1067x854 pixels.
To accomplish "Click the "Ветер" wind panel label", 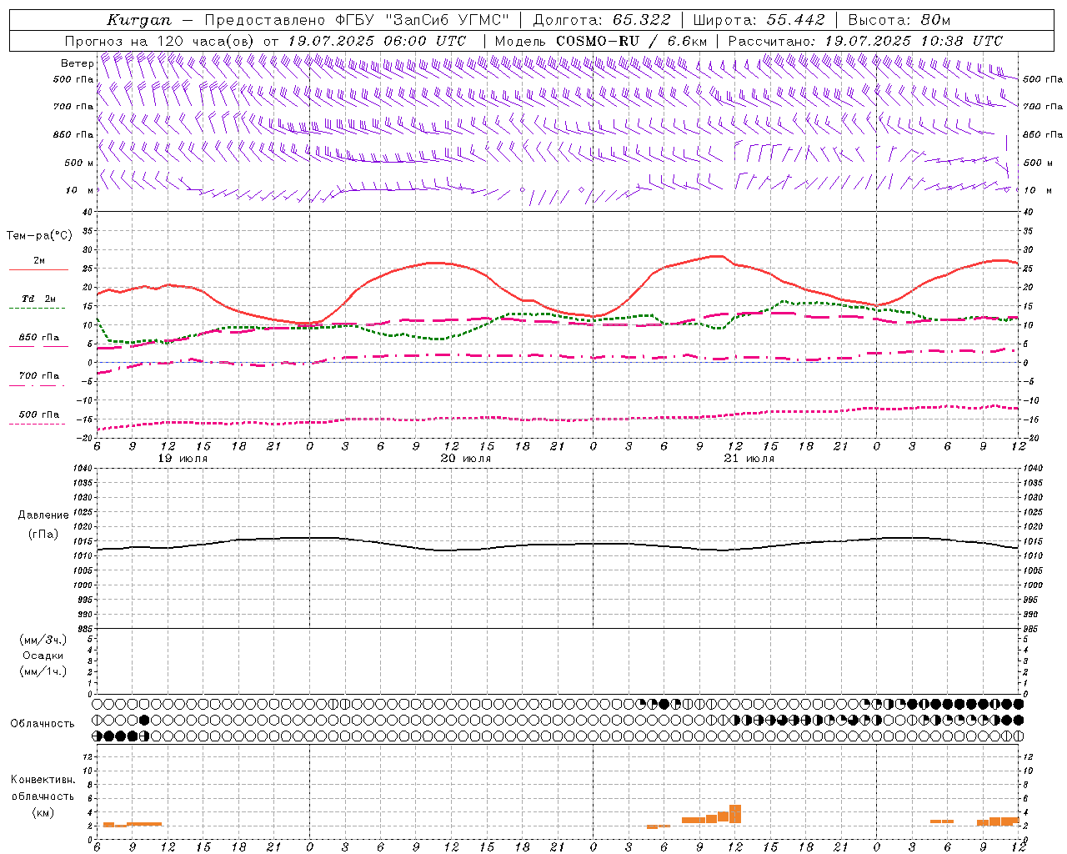I will tap(77, 63).
